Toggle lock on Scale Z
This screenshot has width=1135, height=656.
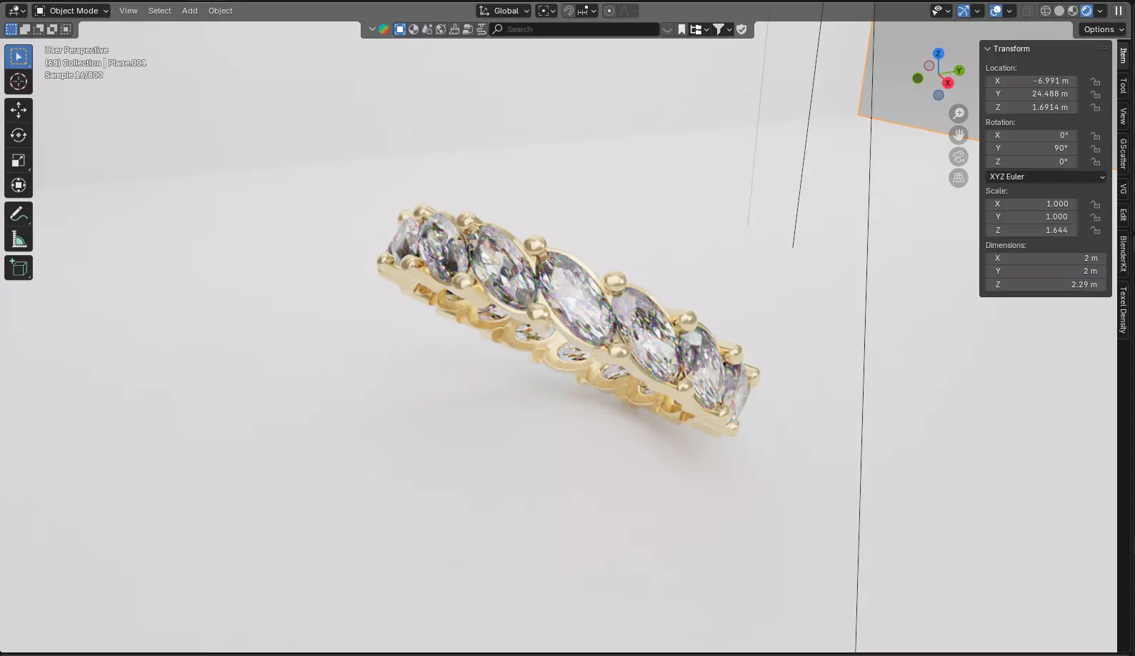pos(1095,230)
